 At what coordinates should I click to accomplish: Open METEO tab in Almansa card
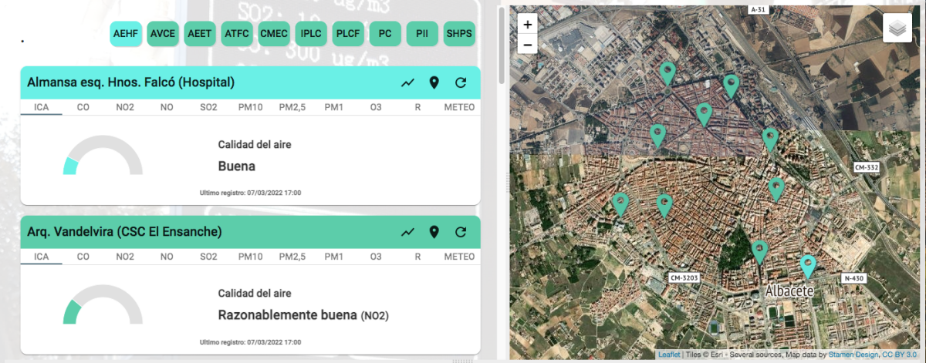[459, 106]
